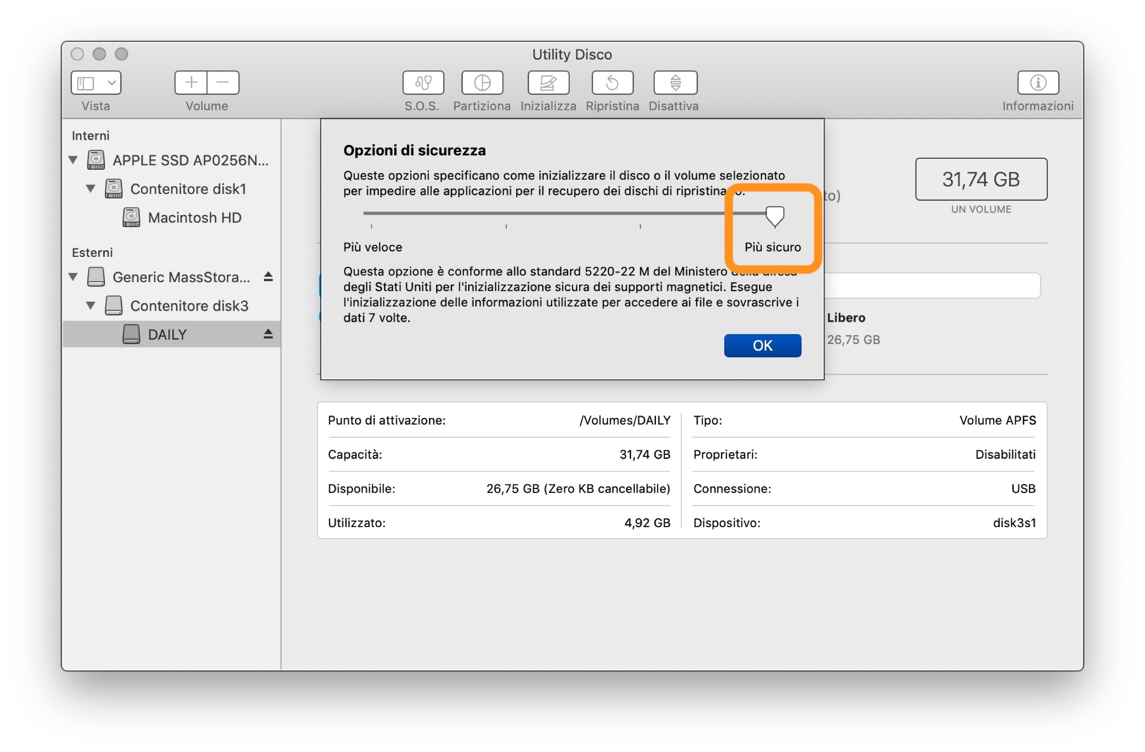Click the Partiziona toolbar icon
Image resolution: width=1145 pixels, height=752 pixels.
(482, 82)
